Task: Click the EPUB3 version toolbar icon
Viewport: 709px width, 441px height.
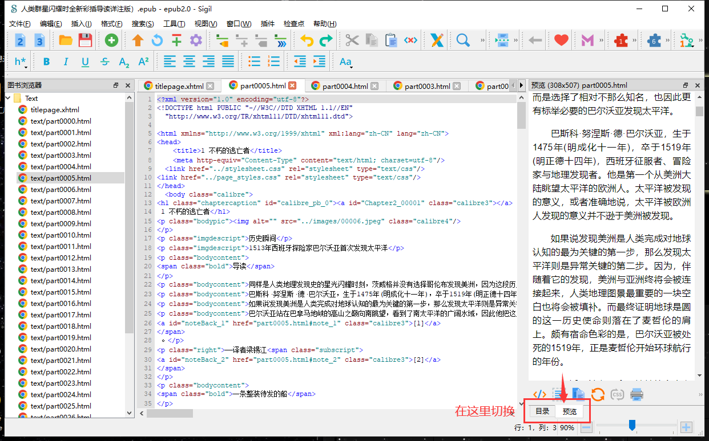Action: click(39, 40)
